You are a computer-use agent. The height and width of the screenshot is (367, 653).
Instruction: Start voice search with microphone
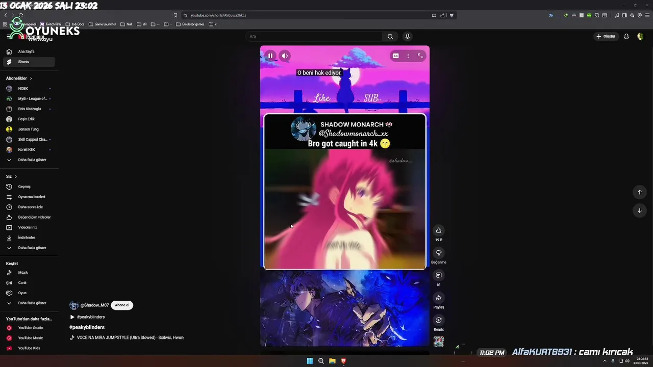407,36
